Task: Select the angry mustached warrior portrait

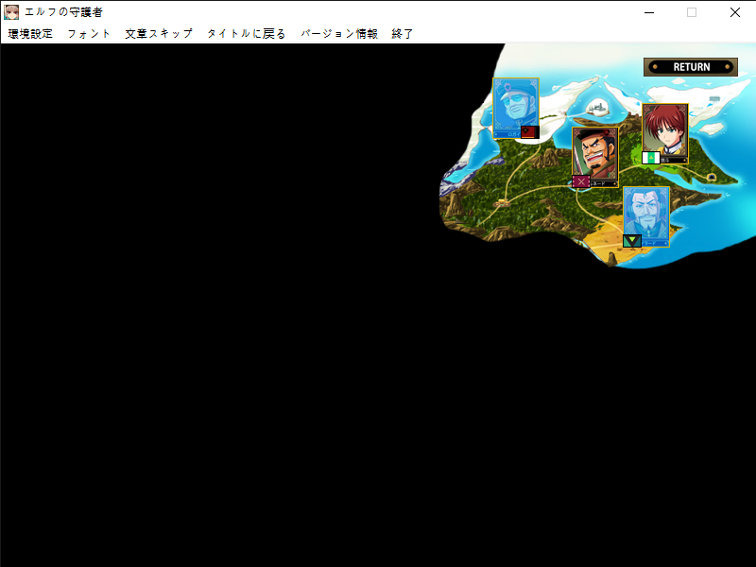Action: tap(595, 155)
